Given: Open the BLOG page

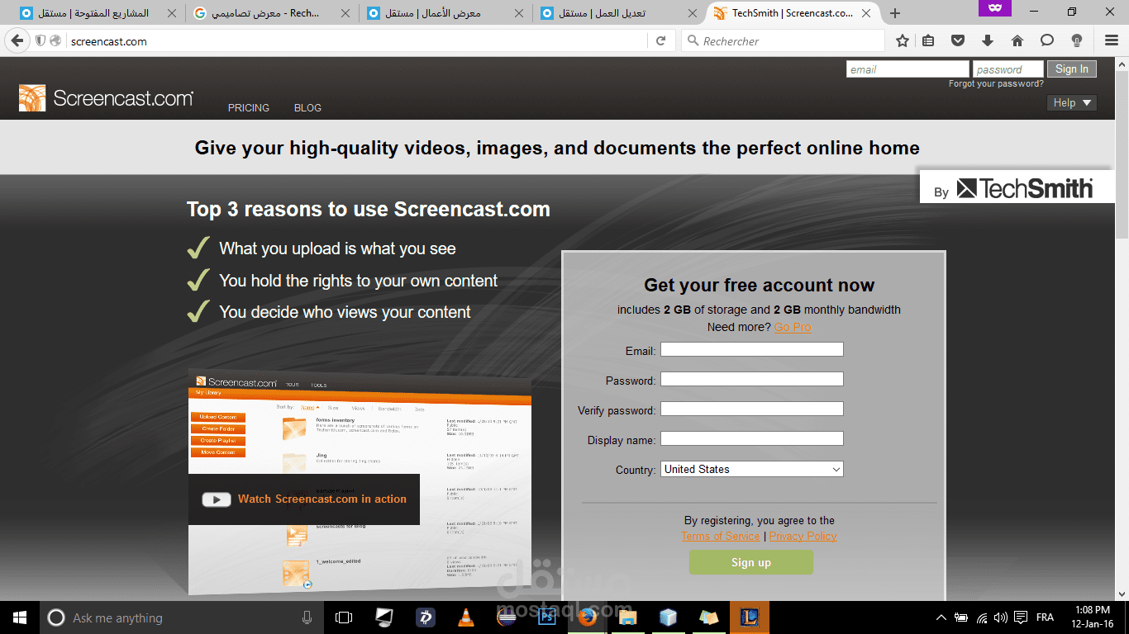Looking at the screenshot, I should pos(307,108).
